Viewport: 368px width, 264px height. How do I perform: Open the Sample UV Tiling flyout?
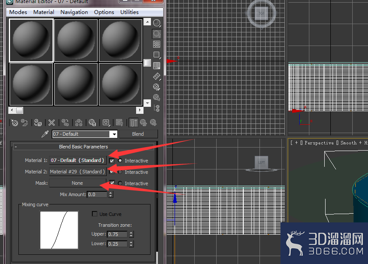157,55
